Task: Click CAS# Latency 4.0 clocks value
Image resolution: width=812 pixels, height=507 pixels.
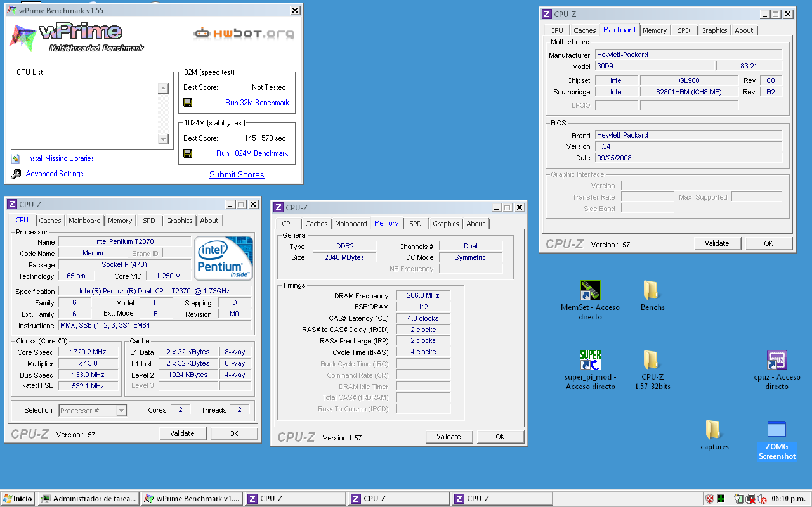Action: tap(423, 318)
